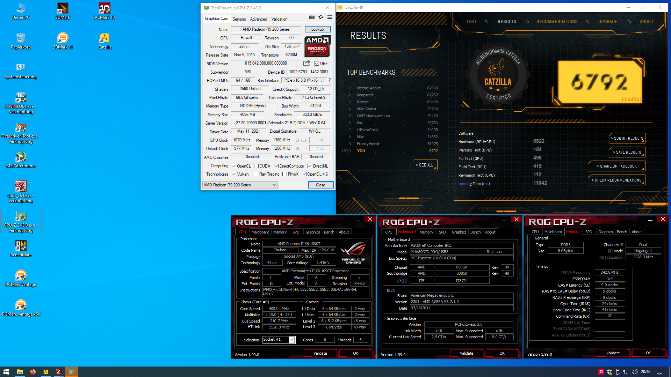Click CHECK RECOMMENDATIONS in Catzilla
The width and height of the screenshot is (671, 377).
616,180
